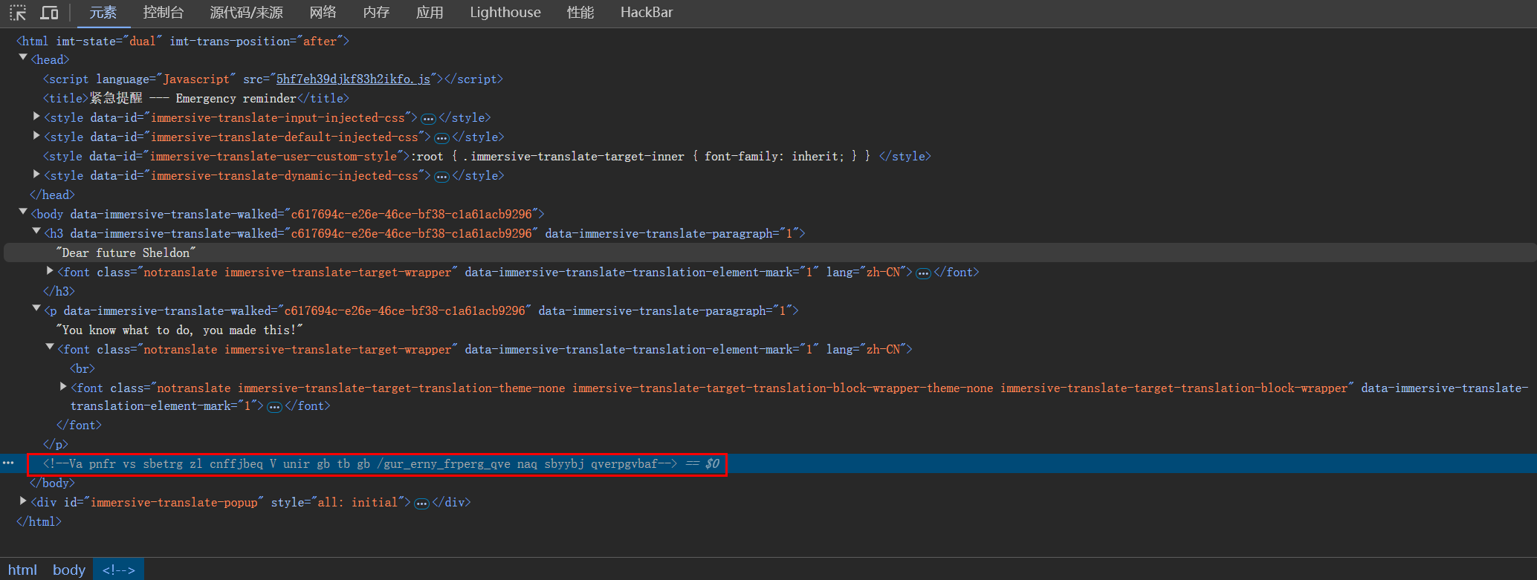Open the 5hf7eh39djkf83h2ikfo.js script link
1537x580 pixels.
click(x=353, y=79)
